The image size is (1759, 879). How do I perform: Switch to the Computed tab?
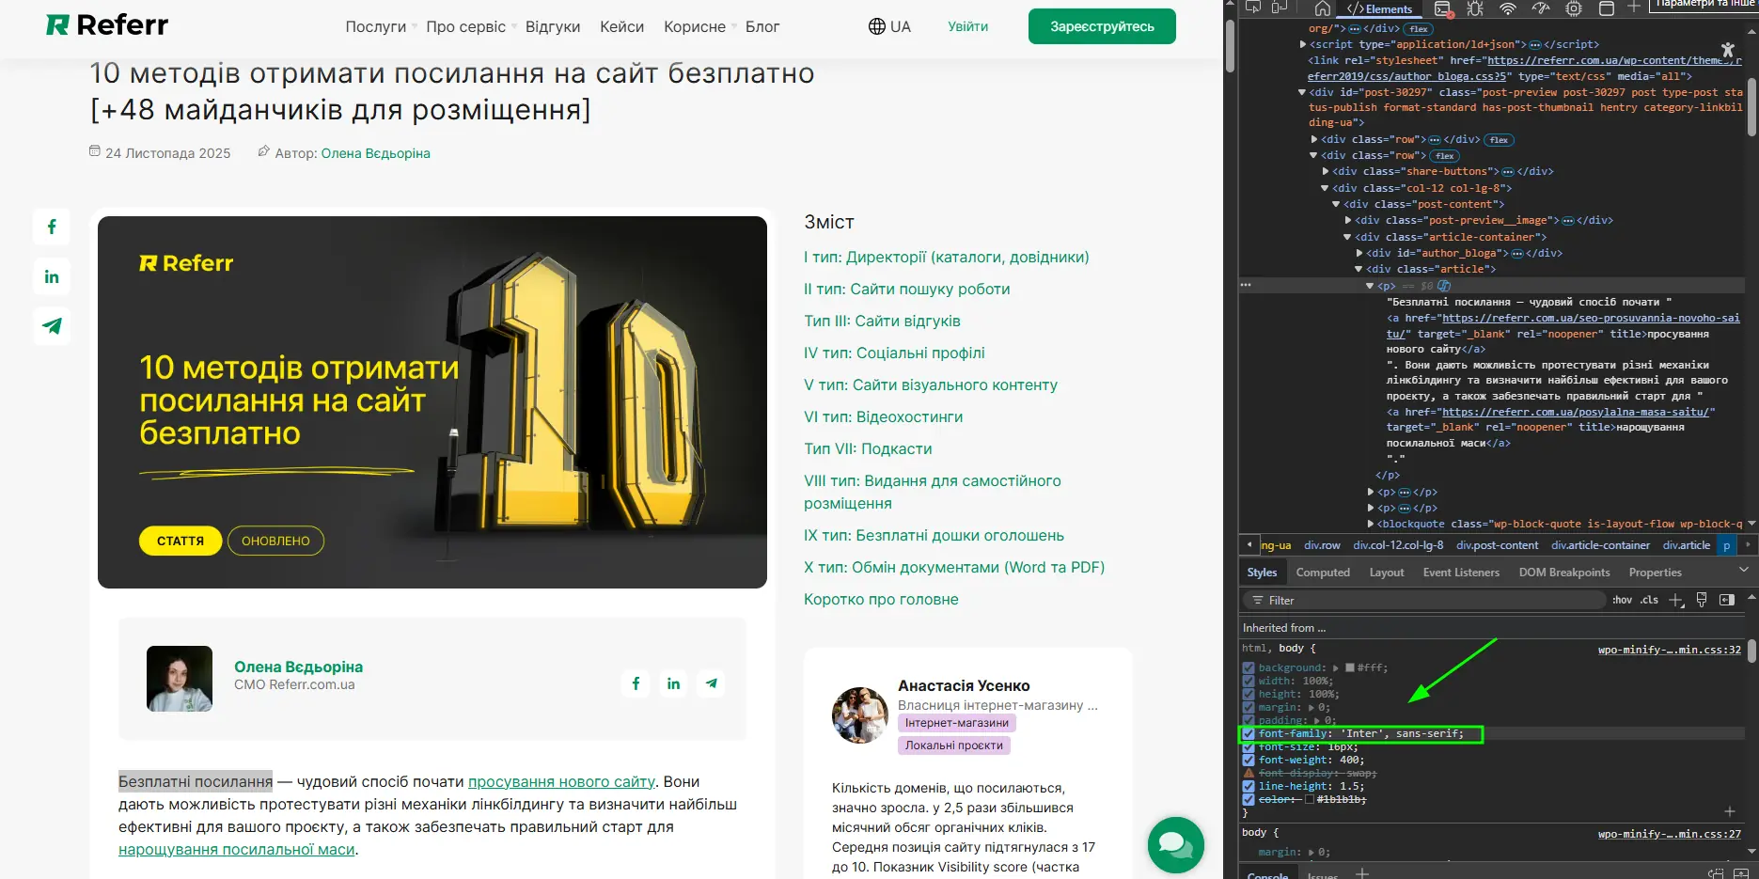pyautogui.click(x=1323, y=572)
